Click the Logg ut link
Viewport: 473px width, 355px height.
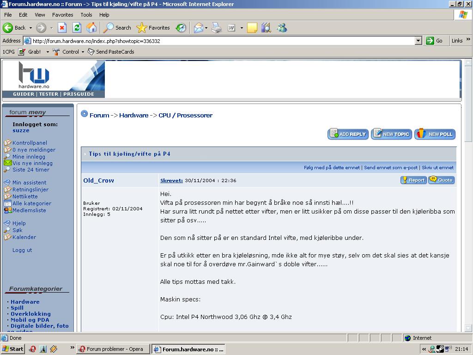(22, 250)
